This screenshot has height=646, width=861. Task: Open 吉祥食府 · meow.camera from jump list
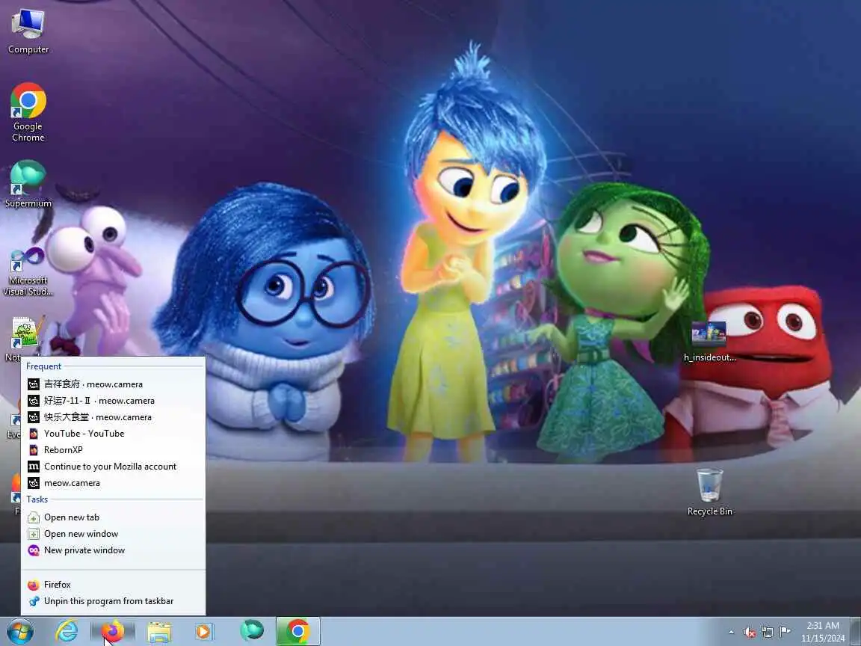point(113,384)
